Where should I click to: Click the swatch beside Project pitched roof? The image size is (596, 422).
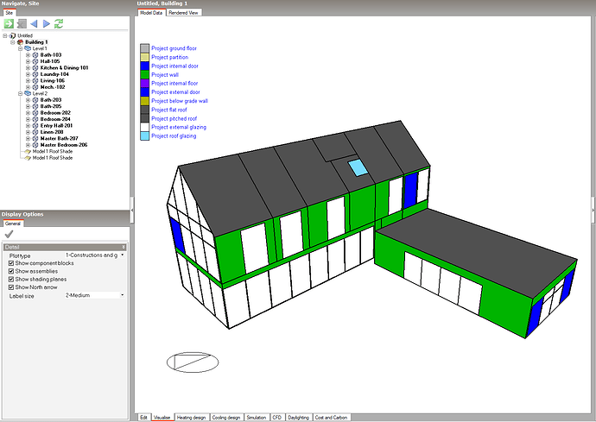coord(145,118)
